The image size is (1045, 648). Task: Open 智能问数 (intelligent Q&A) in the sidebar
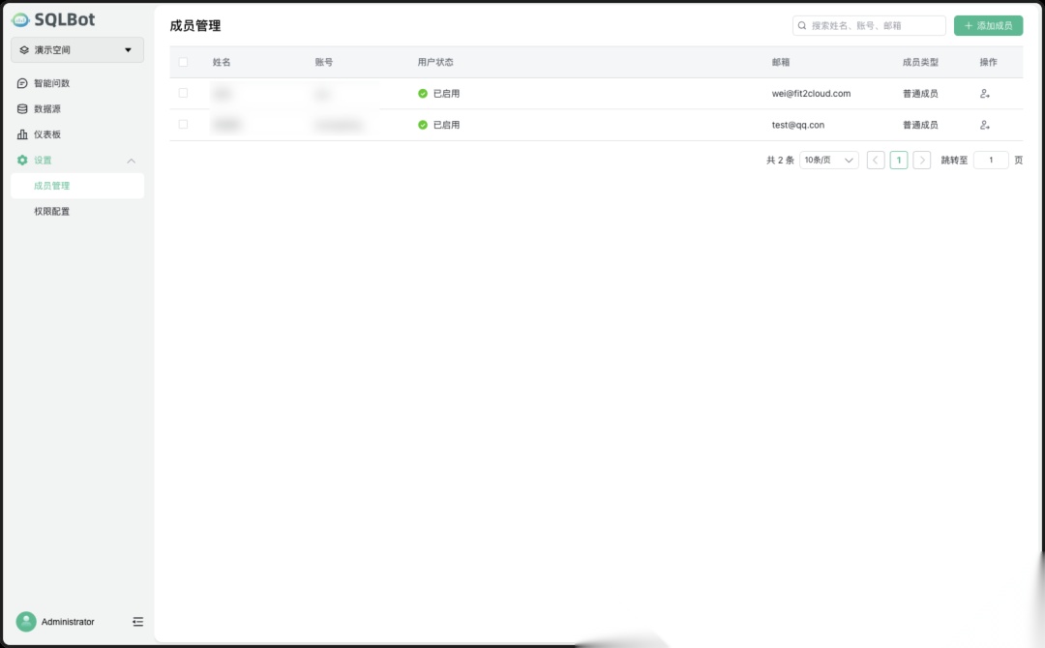click(45, 83)
